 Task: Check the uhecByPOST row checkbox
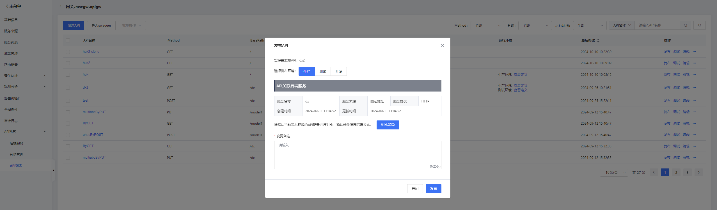pos(68,135)
